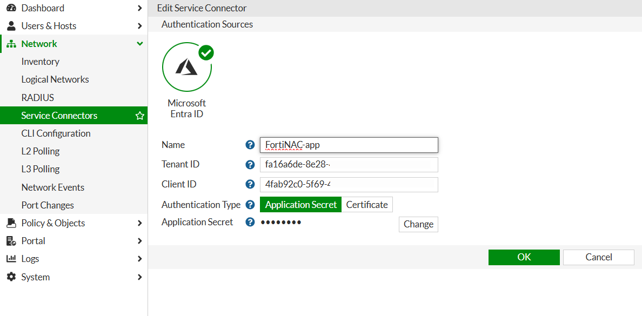642x316 pixels.
Task: Click the Microsoft Entra ID connector icon
Action: 186,68
